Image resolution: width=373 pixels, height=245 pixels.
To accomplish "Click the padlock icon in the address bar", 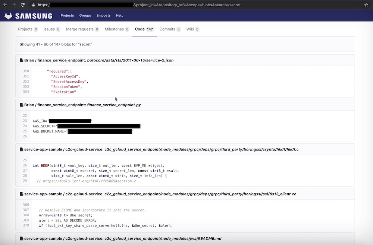I will (x=33, y=5).
